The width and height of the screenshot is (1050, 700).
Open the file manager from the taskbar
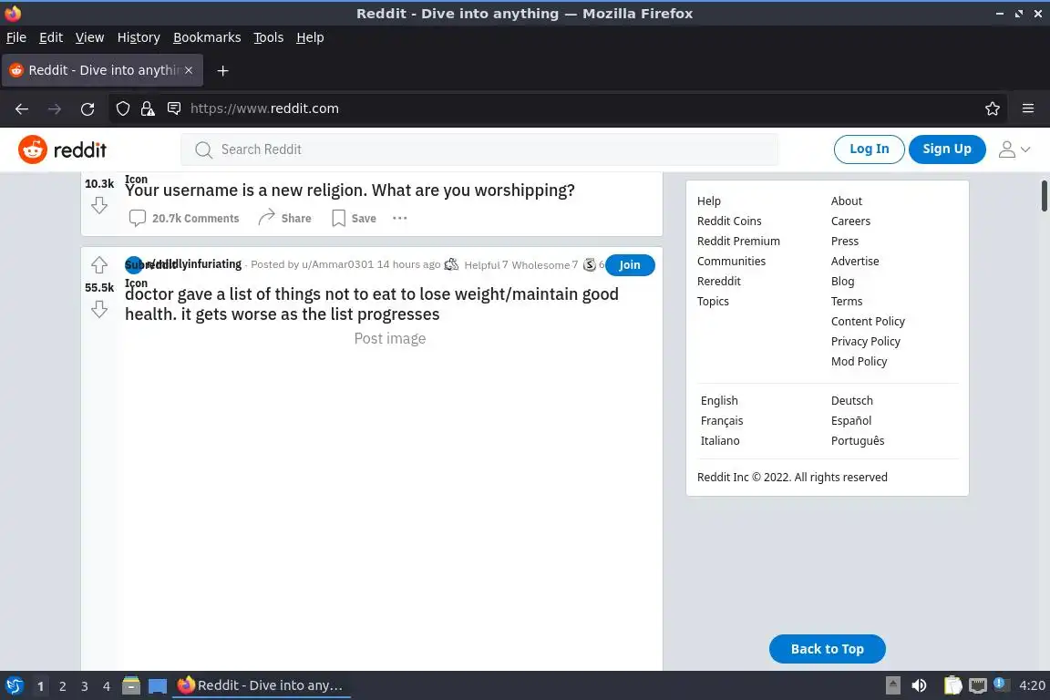pos(131,685)
